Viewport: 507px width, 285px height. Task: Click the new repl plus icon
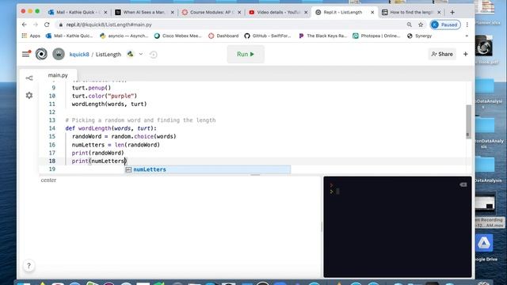tap(465, 54)
